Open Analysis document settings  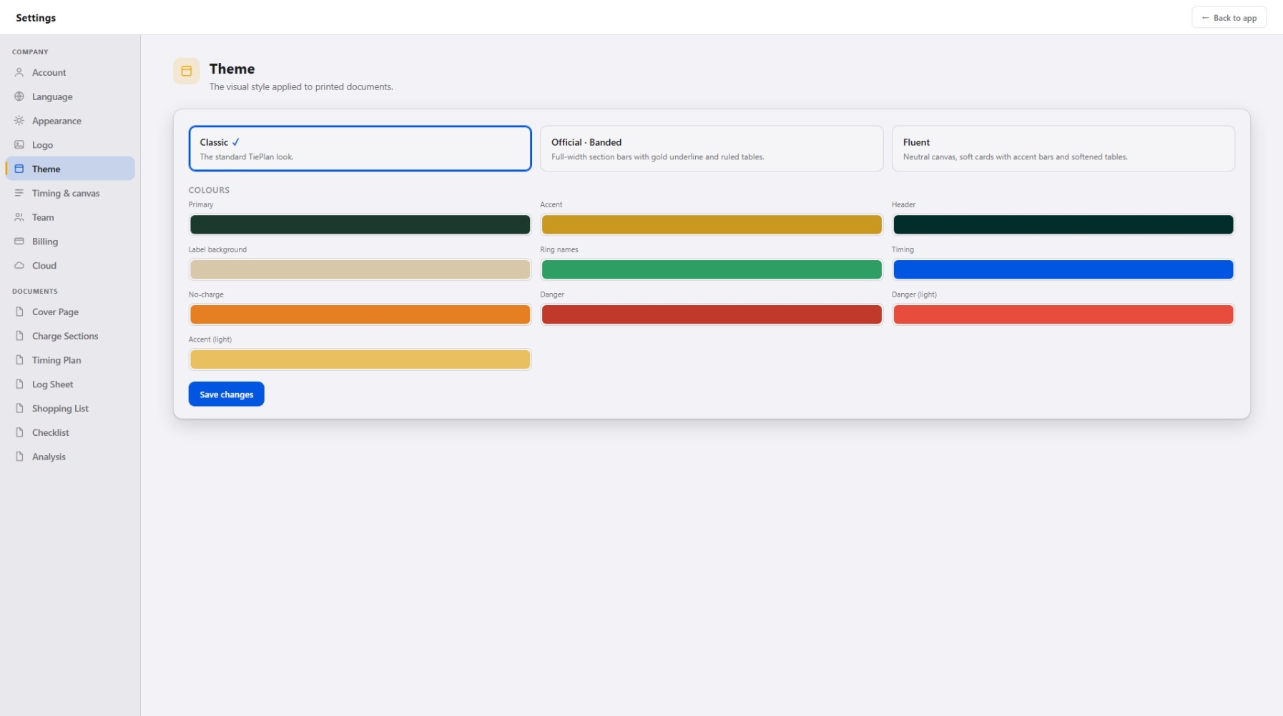[x=70, y=457]
